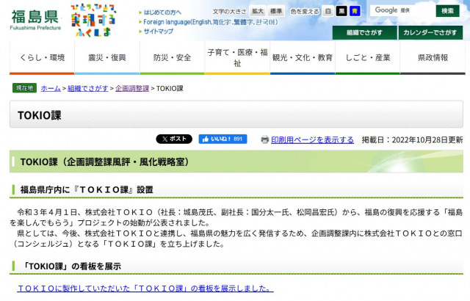Click the printer icon for print view
The width and height of the screenshot is (470, 301).
[x=264, y=139]
